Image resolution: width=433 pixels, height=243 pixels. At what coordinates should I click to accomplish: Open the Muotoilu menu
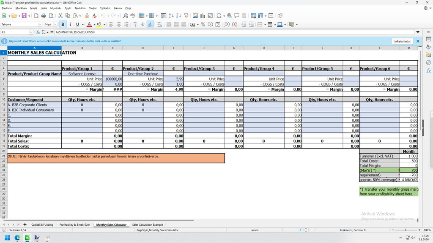pos(55,8)
